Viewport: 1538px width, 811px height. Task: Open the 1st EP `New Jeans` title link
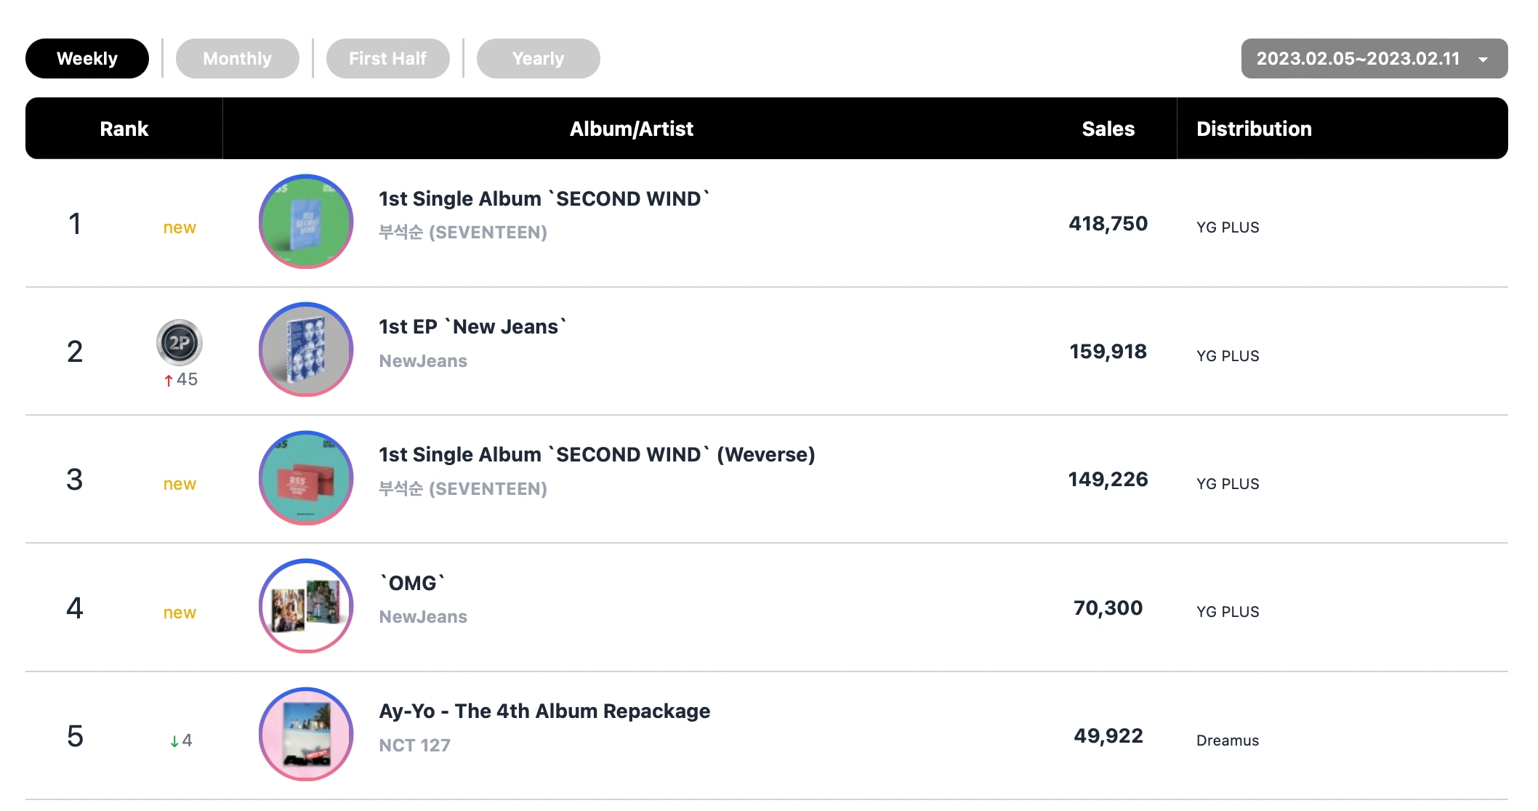pos(472,327)
